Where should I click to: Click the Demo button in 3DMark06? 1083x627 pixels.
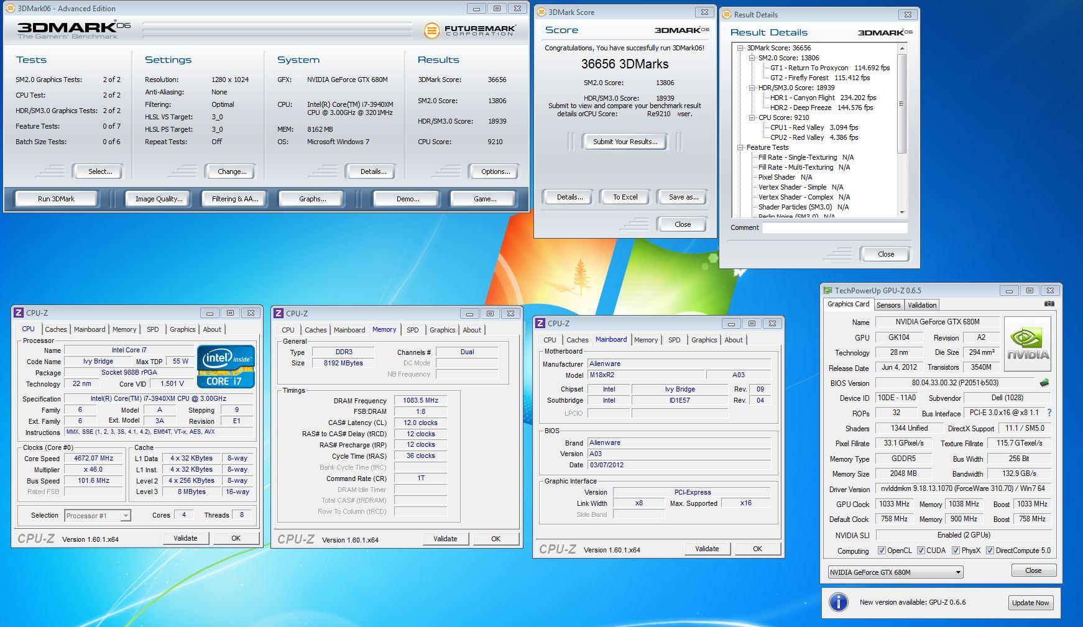408,199
